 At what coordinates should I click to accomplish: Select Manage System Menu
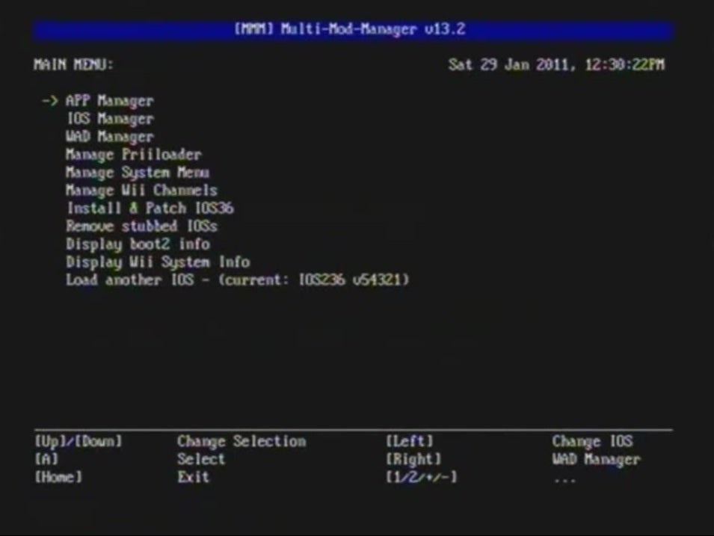pos(138,173)
